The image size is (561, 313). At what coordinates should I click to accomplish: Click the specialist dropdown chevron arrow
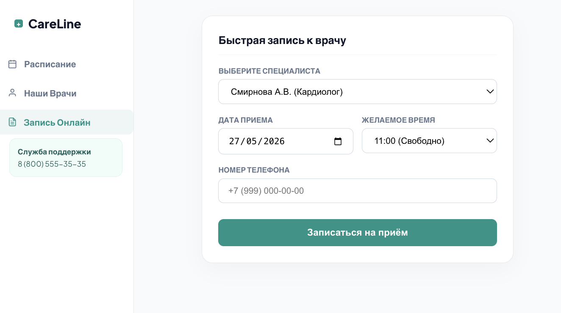pyautogui.click(x=490, y=91)
